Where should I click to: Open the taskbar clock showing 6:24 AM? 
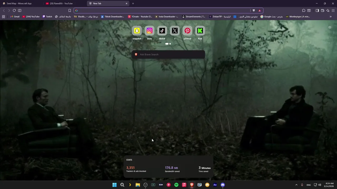(329, 185)
